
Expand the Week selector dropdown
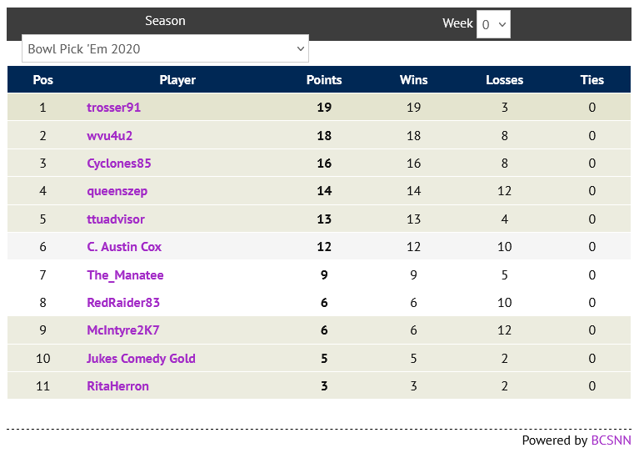pos(493,24)
